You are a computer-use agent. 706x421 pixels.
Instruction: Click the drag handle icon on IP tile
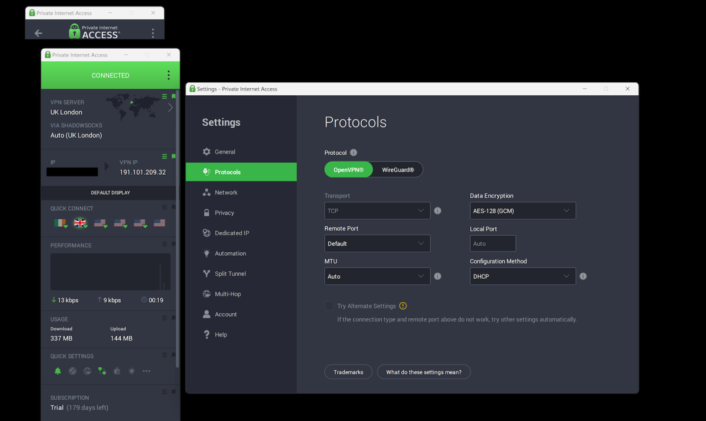pos(165,156)
